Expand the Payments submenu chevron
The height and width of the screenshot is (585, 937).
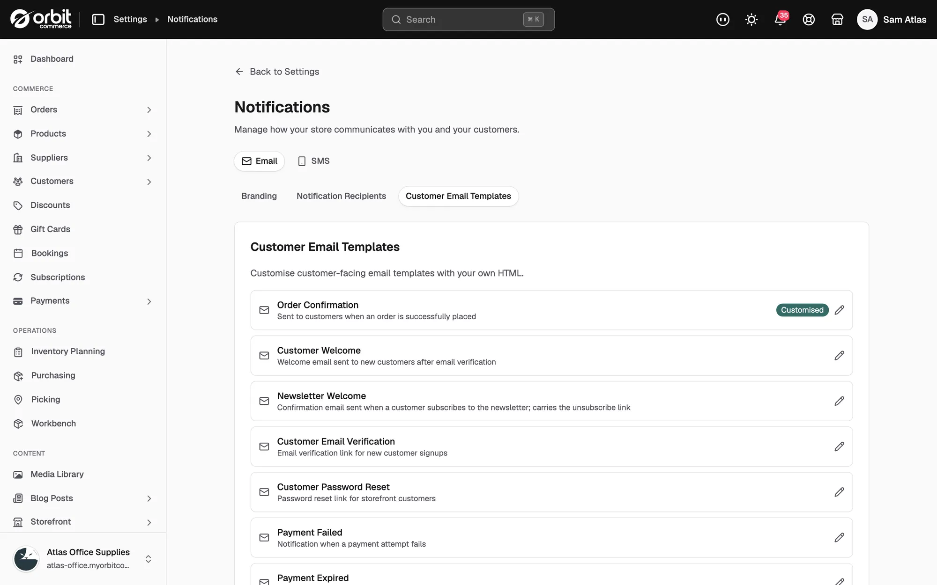click(x=149, y=301)
